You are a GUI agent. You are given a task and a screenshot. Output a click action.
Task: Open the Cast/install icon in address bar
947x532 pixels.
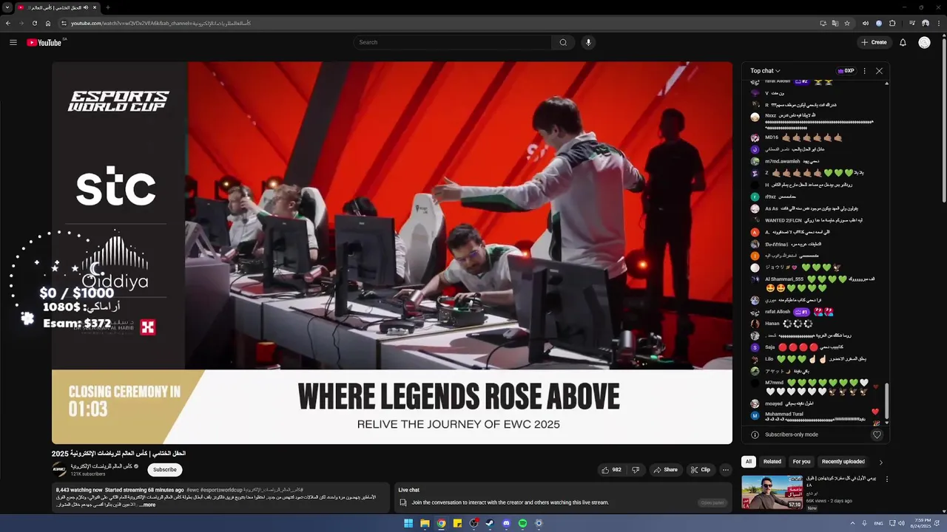[x=823, y=23]
